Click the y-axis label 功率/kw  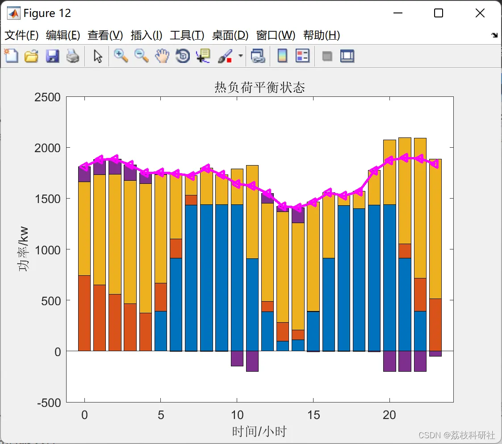[x=23, y=249]
